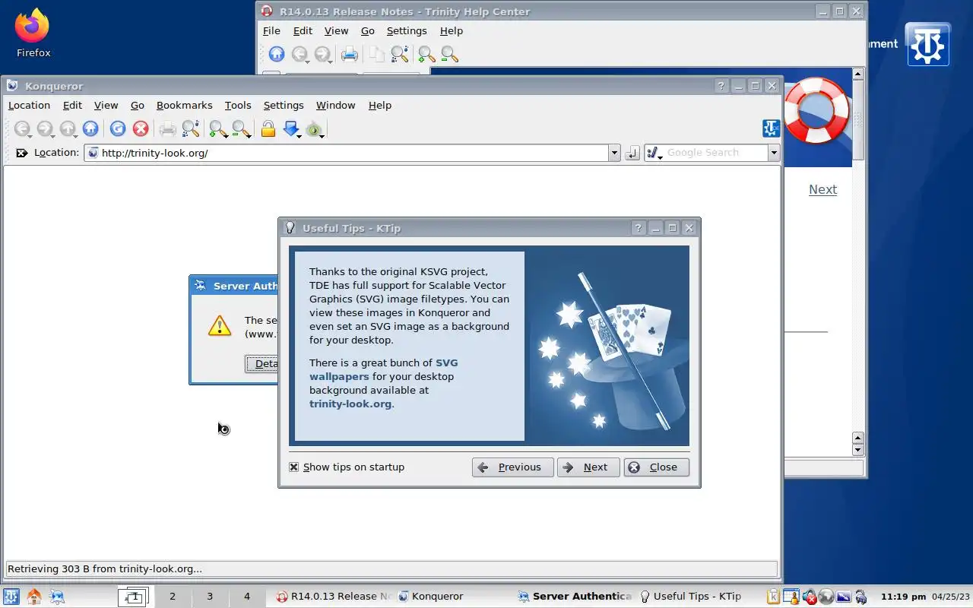The width and height of the screenshot is (973, 608).
Task: Click the Next button in KTip
Action: click(588, 467)
